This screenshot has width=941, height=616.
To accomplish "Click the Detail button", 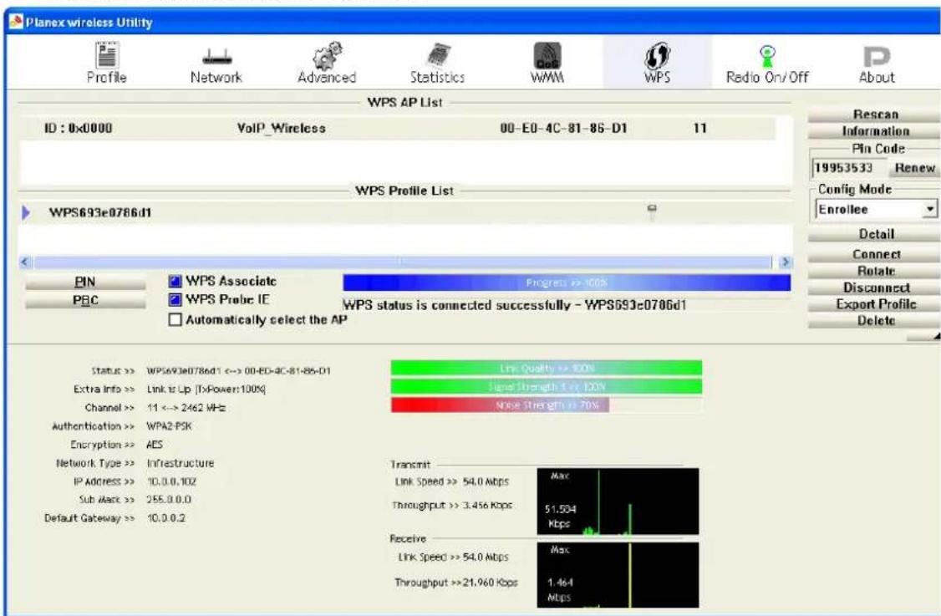I will [876, 234].
